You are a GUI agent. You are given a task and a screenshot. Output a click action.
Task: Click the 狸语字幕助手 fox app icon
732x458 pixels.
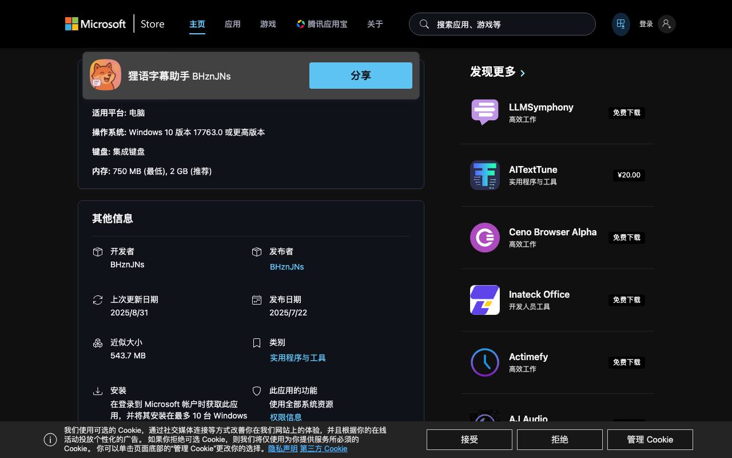point(105,76)
